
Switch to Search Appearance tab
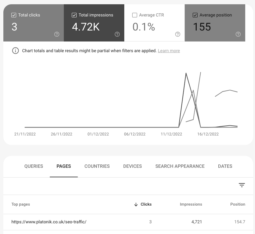(180, 166)
